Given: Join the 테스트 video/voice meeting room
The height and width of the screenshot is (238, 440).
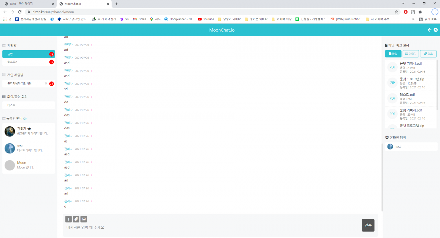Looking at the screenshot, I should click(29, 105).
